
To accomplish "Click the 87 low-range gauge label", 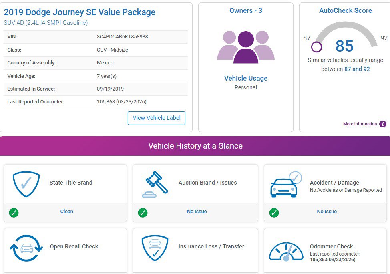I will (x=307, y=38).
